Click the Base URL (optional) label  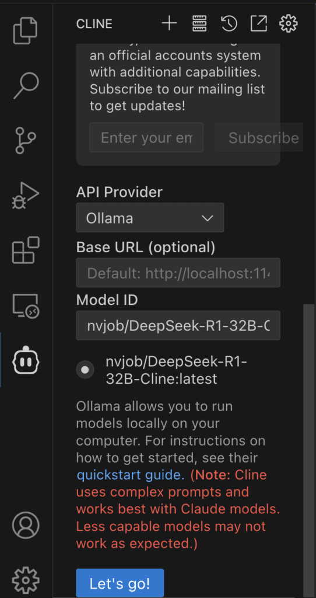point(145,248)
